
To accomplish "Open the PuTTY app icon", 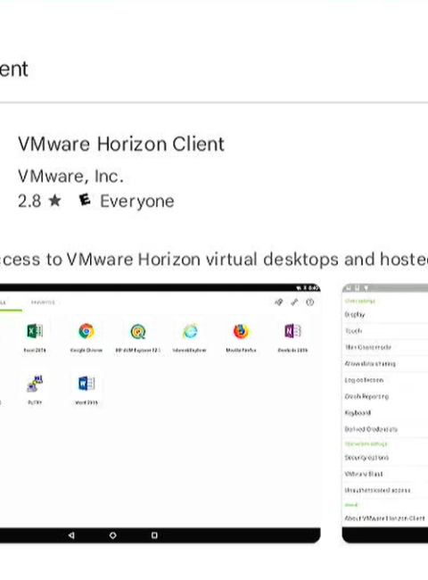I will pos(35,384).
